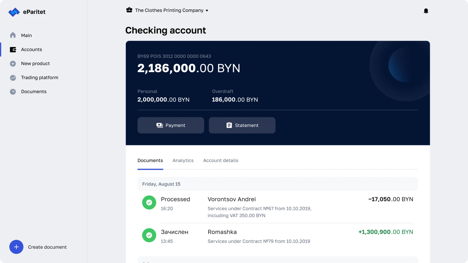The height and width of the screenshot is (263, 468).
Task: Click the Accounts wallet icon
Action: [x=13, y=50]
